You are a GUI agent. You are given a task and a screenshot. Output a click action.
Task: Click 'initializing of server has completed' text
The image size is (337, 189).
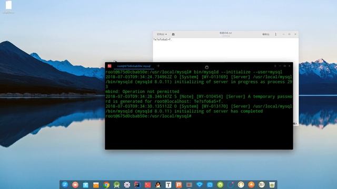click(219, 111)
